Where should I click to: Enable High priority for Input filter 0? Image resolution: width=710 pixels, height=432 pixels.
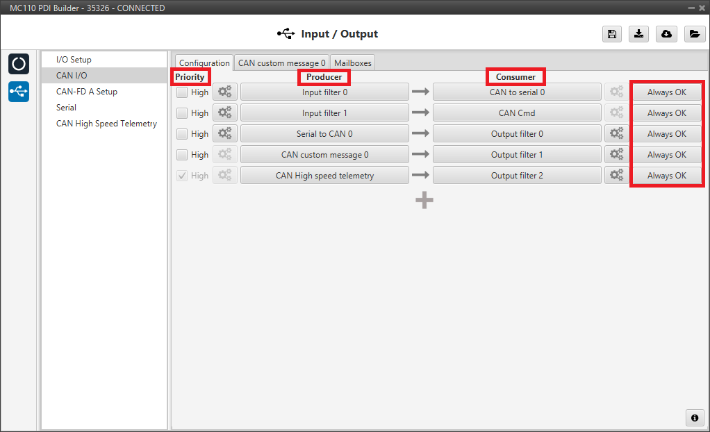(182, 92)
